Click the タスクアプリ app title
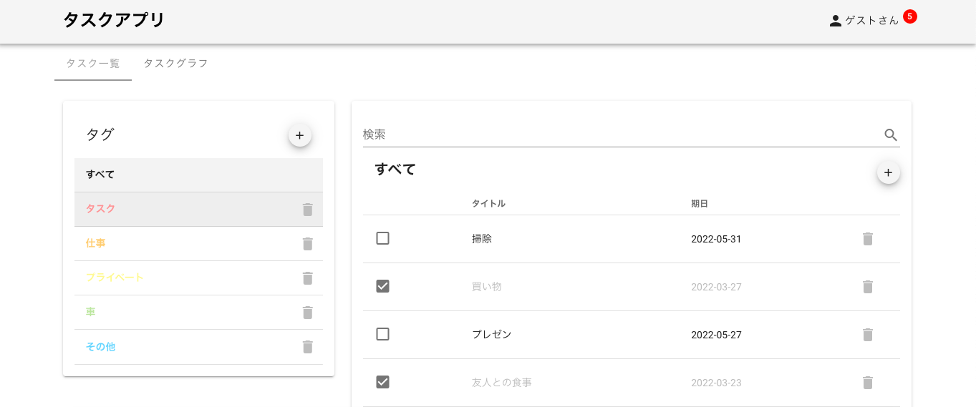976x407 pixels. [x=114, y=20]
